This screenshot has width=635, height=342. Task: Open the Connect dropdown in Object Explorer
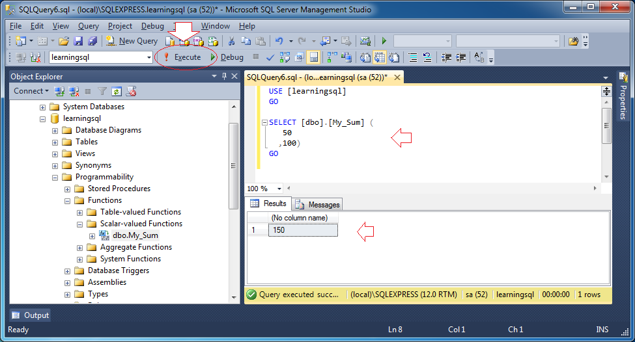coord(31,92)
